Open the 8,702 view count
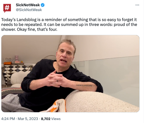The image size is (144, 123). 46,119
